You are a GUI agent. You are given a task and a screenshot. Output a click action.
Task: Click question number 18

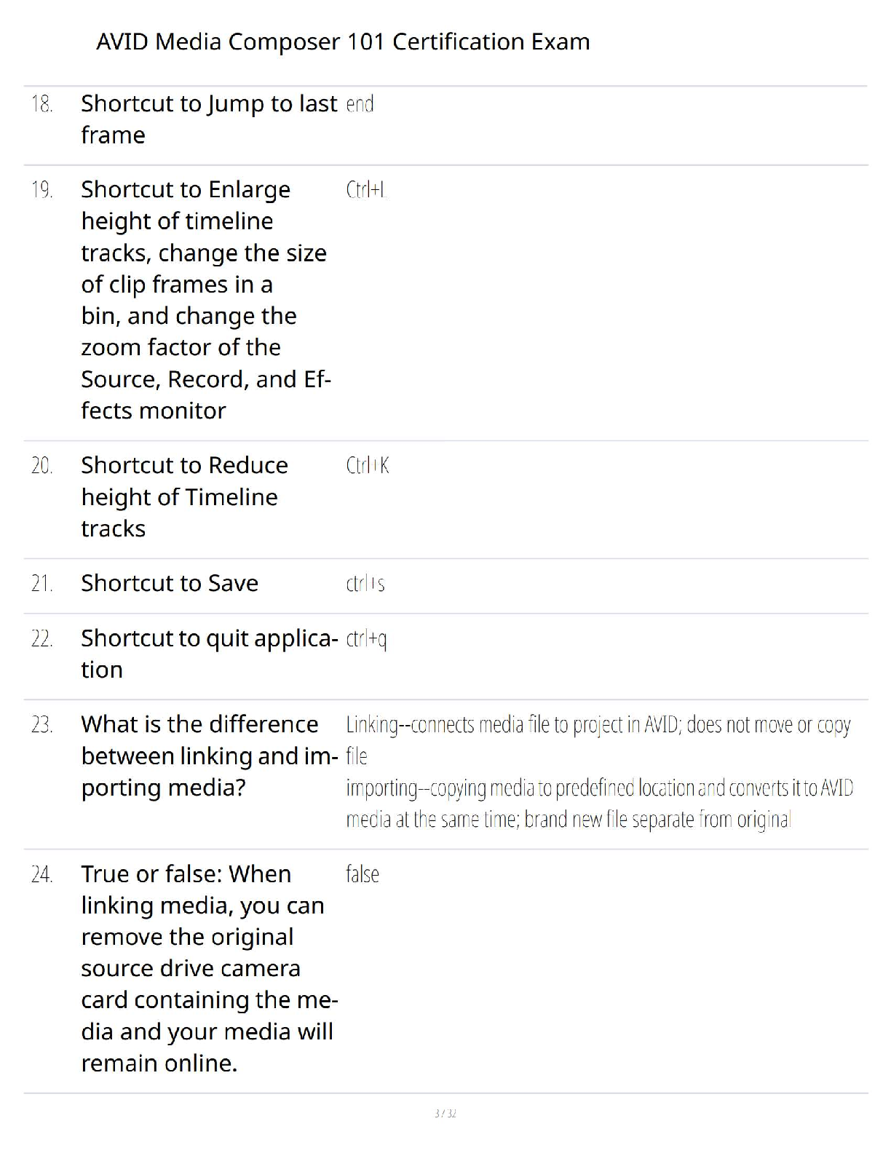(x=42, y=104)
